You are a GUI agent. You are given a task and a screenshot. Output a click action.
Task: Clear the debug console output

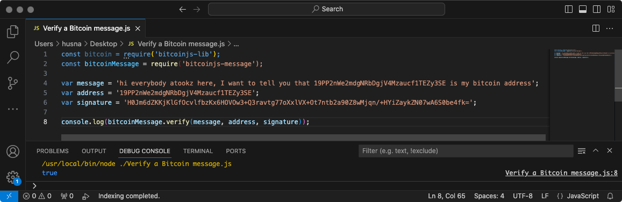click(582, 150)
